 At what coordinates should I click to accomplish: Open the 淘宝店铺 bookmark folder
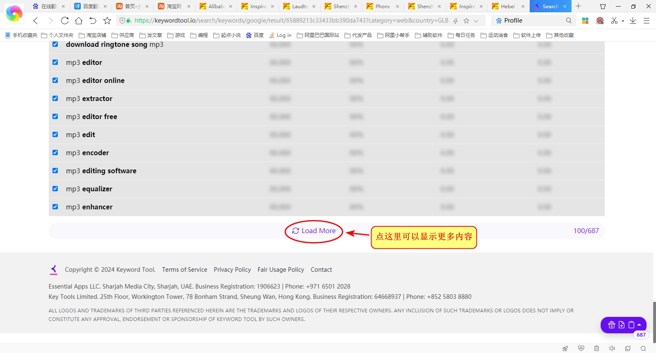(x=92, y=35)
